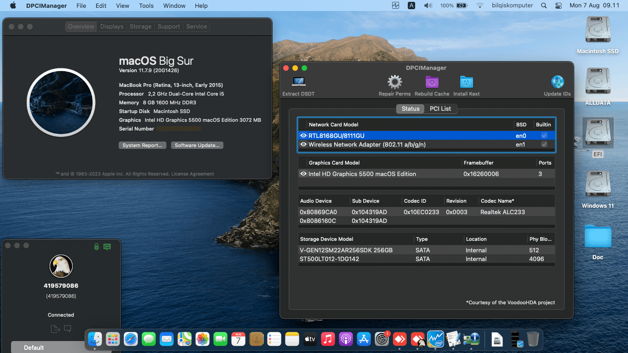Screen dimensions: 628x353
Task: Open Apple TV app in dock
Action: pos(310,339)
